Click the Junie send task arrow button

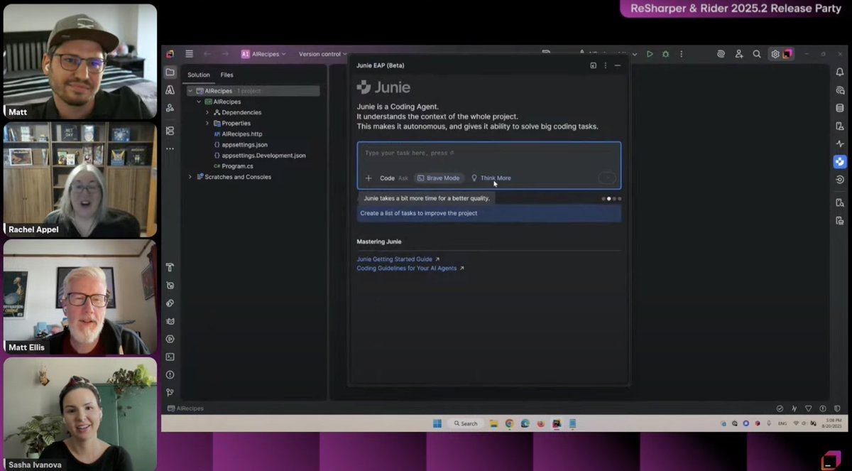tap(607, 178)
